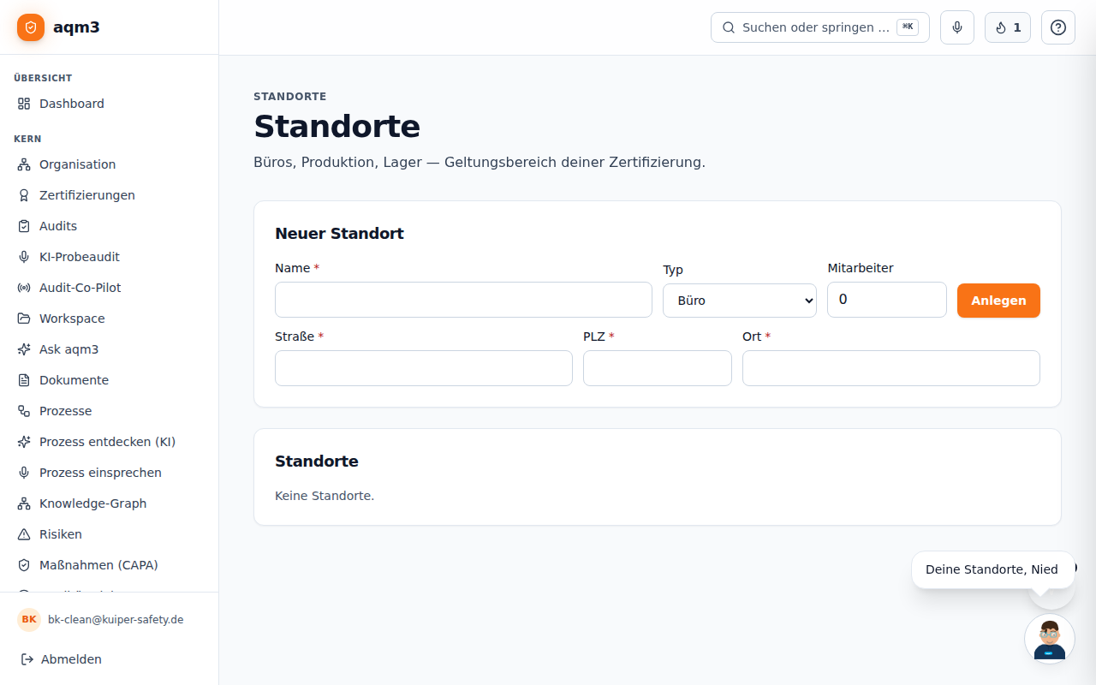Focus the Ort input field

coord(891,368)
